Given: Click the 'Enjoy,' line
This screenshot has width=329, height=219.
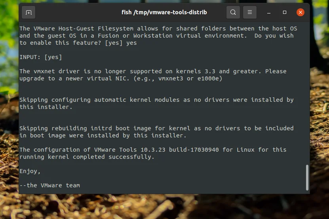Looking at the screenshot, I should point(30,171).
